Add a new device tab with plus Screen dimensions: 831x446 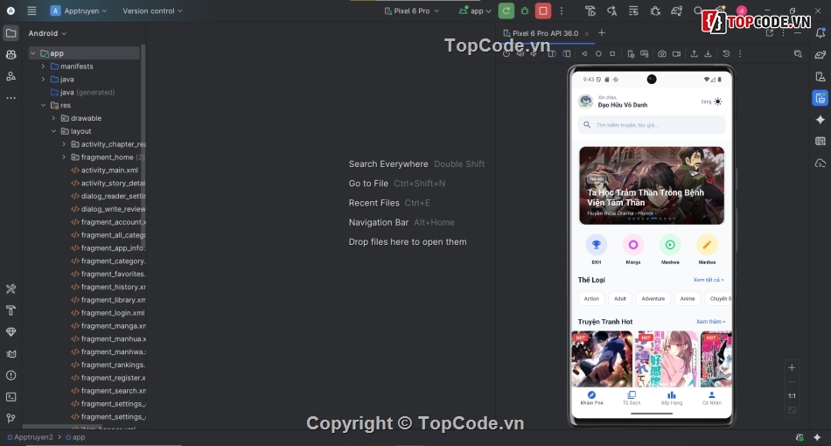pos(602,33)
